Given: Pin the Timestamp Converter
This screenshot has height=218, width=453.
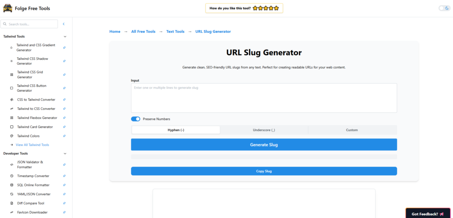Looking at the screenshot, I should point(65,176).
